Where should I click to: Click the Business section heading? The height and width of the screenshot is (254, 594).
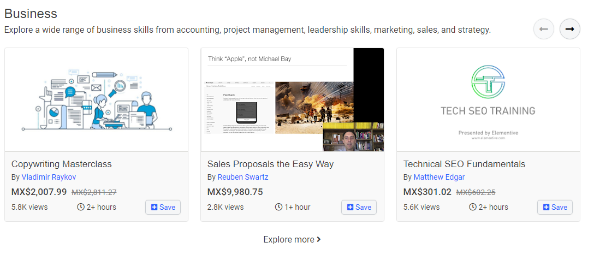click(31, 14)
